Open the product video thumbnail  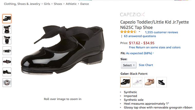pyautogui.click(x=7, y=82)
